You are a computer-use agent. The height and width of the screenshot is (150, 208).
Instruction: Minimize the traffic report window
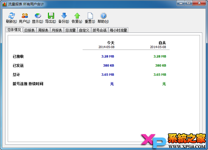point(181,3)
